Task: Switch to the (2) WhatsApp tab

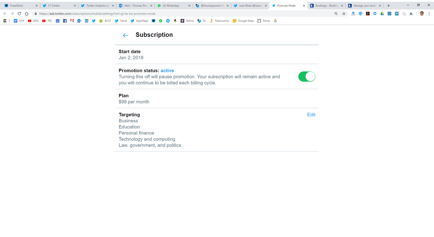Action: (x=174, y=5)
